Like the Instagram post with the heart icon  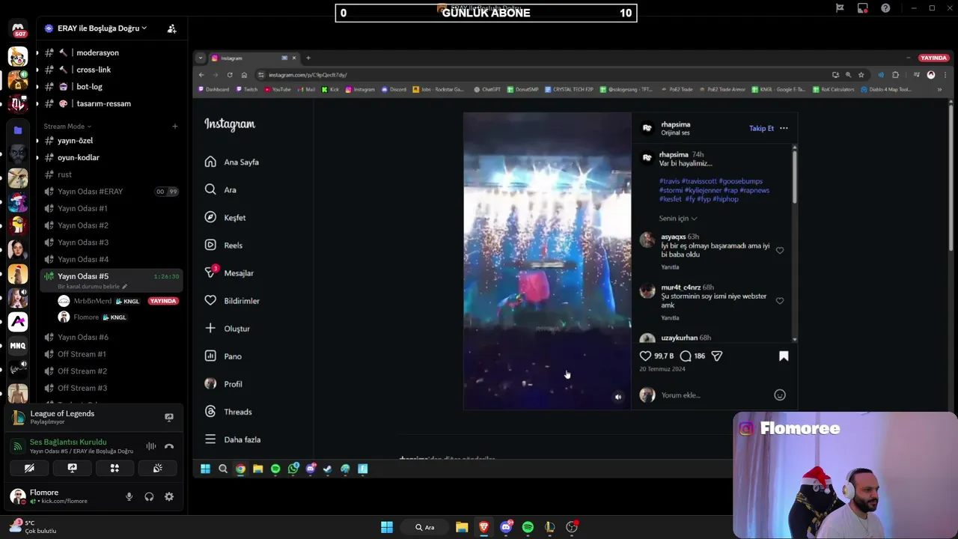click(x=645, y=356)
